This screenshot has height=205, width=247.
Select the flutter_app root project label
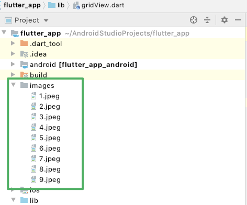coord(41,33)
